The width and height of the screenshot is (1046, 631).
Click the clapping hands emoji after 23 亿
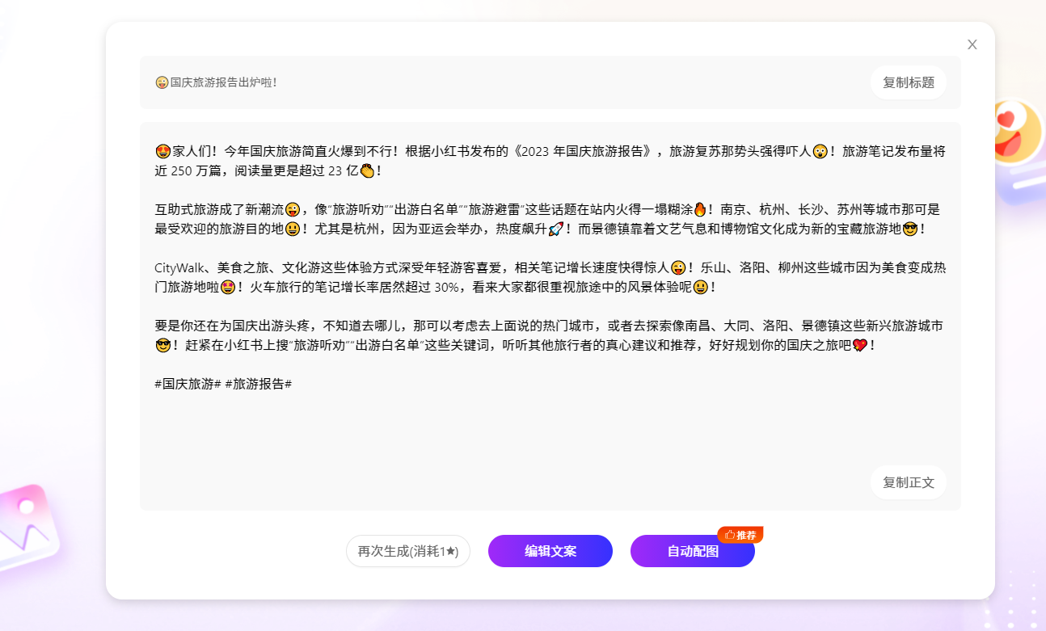pyautogui.click(x=367, y=170)
